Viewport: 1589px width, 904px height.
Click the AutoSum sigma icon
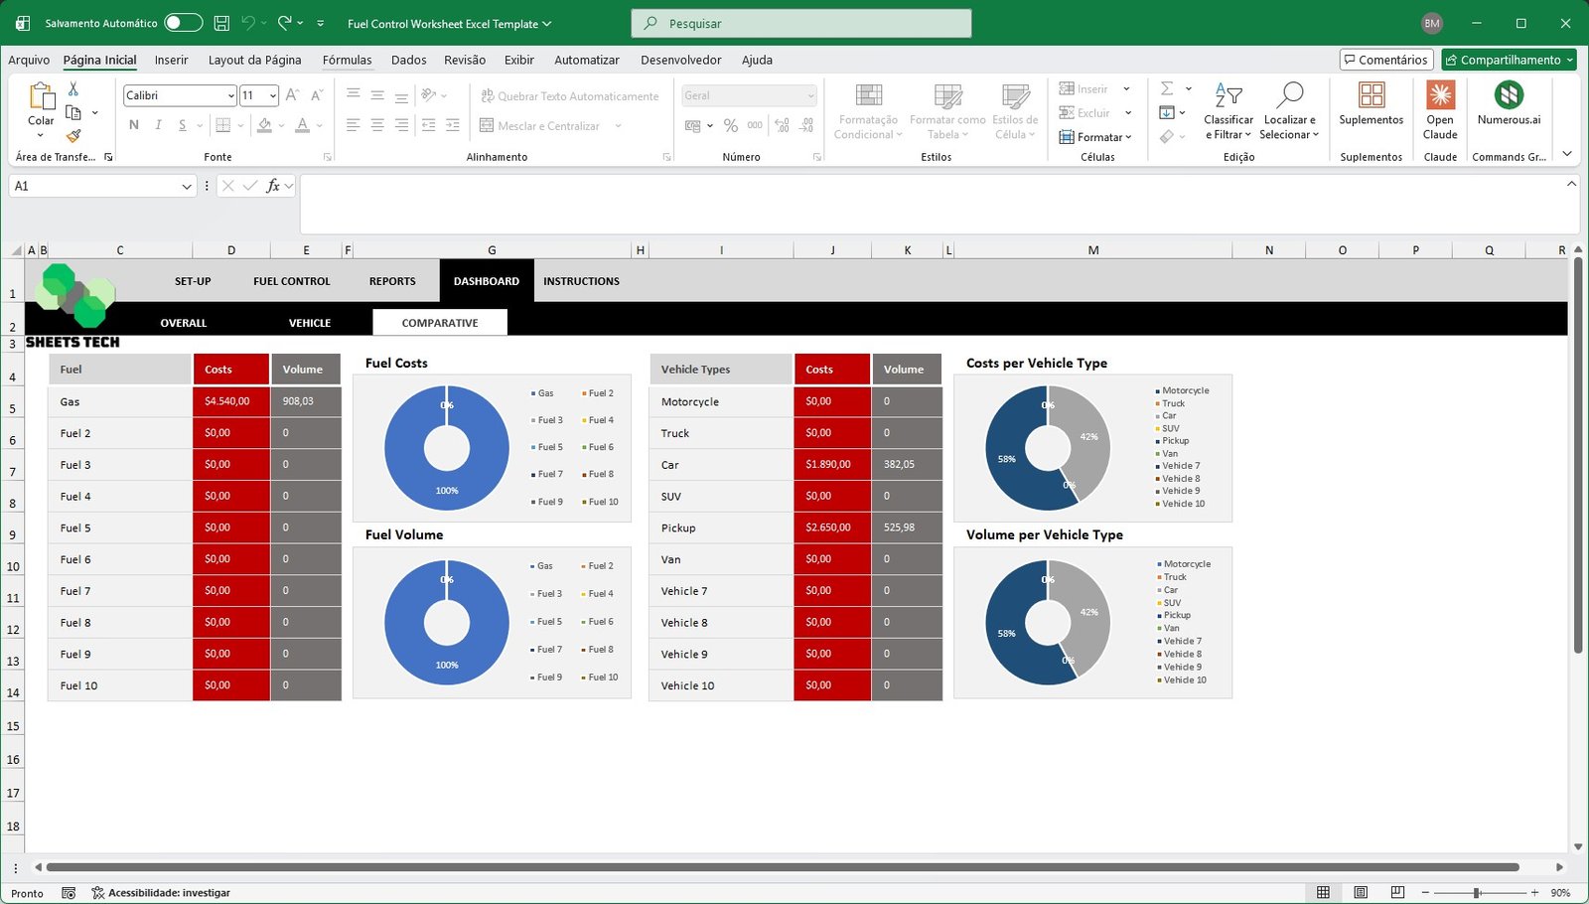tap(1167, 88)
